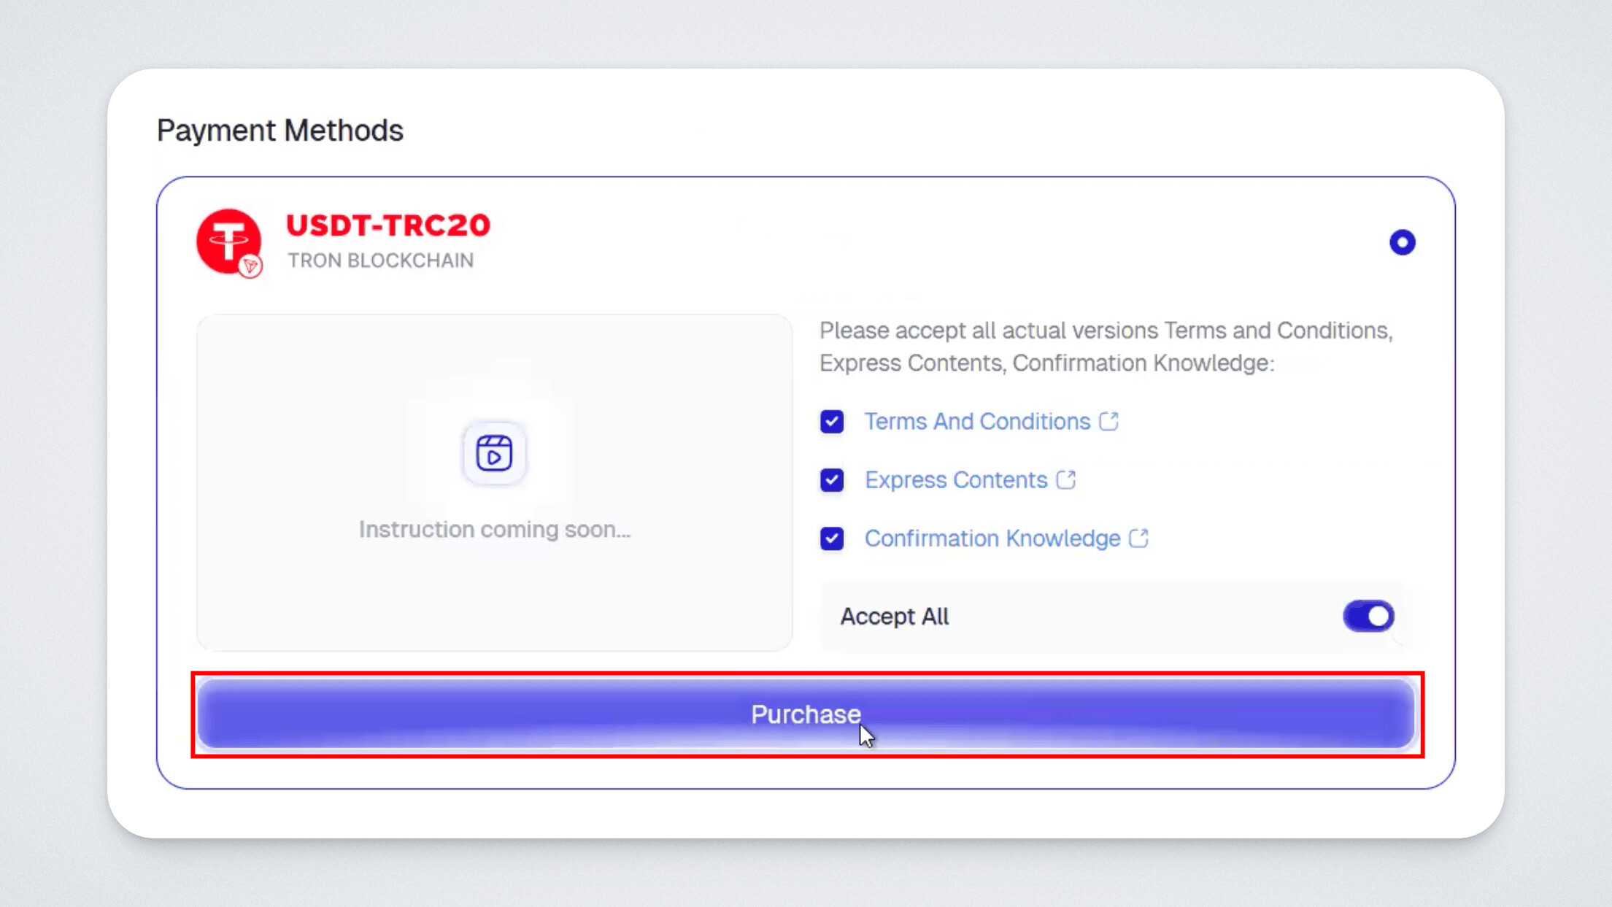Click the 'Instruction coming soon...' text

[x=494, y=529]
